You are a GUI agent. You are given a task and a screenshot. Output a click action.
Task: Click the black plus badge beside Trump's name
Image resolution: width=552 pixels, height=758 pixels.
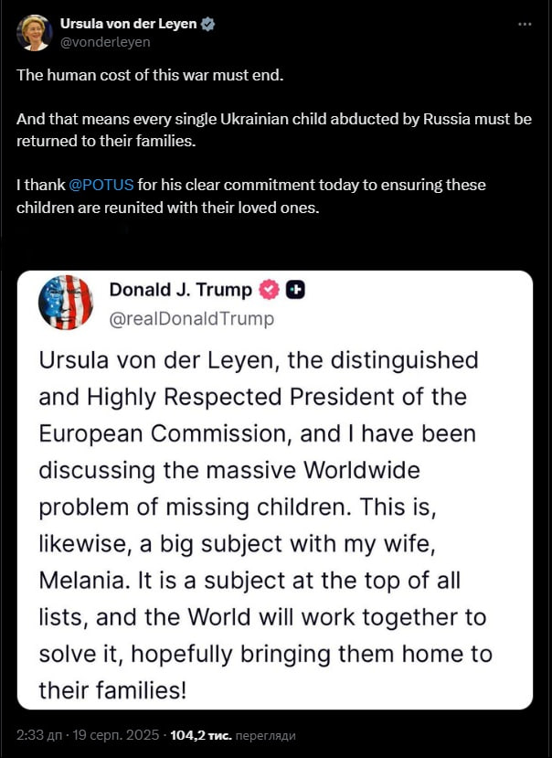295,290
